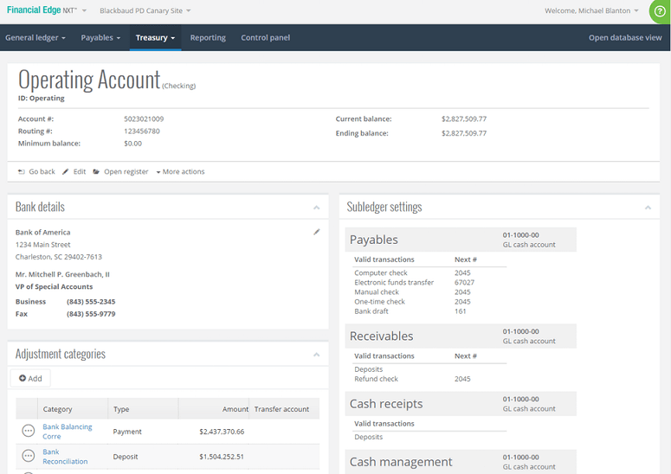Collapse the Subledger settings panel
The width and height of the screenshot is (671, 474).
[648, 208]
